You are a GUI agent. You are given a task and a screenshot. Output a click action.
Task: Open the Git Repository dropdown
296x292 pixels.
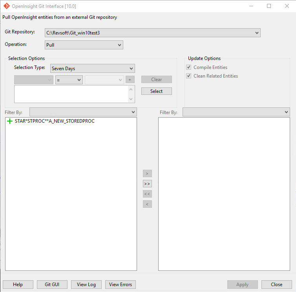coord(153,33)
